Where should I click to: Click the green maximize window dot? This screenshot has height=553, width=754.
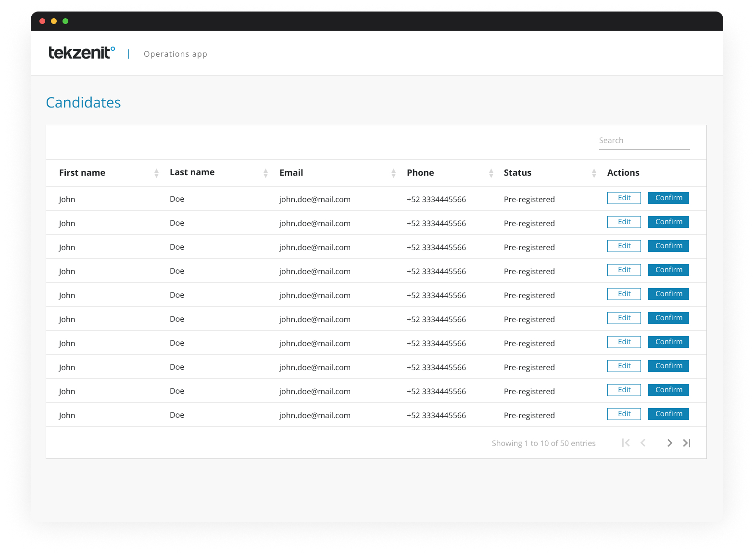tap(65, 21)
